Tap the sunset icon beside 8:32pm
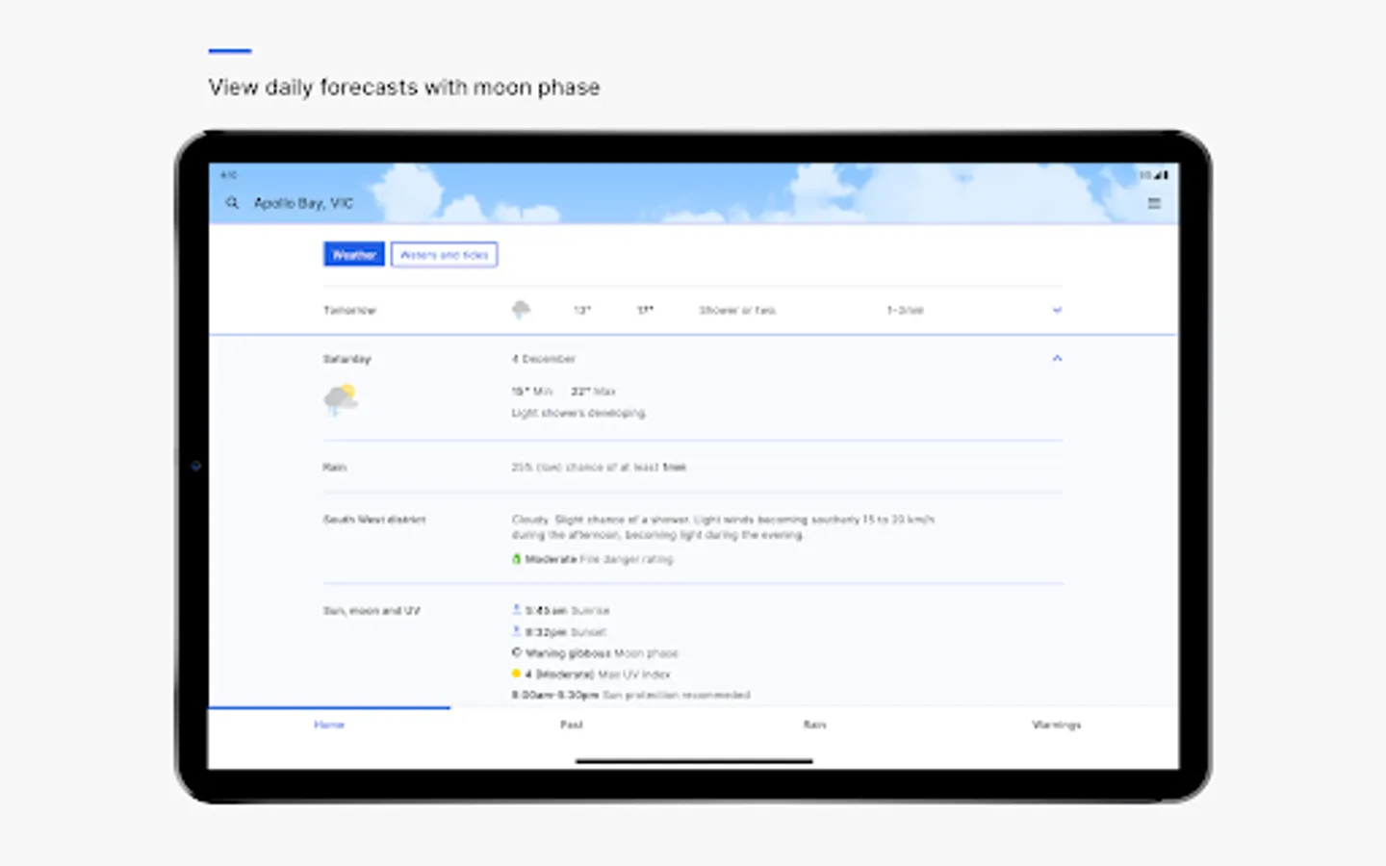The image size is (1386, 866). click(516, 631)
